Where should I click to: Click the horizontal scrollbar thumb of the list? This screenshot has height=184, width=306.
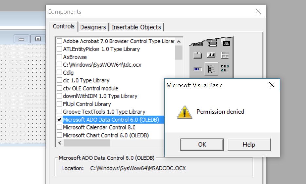[87, 143]
